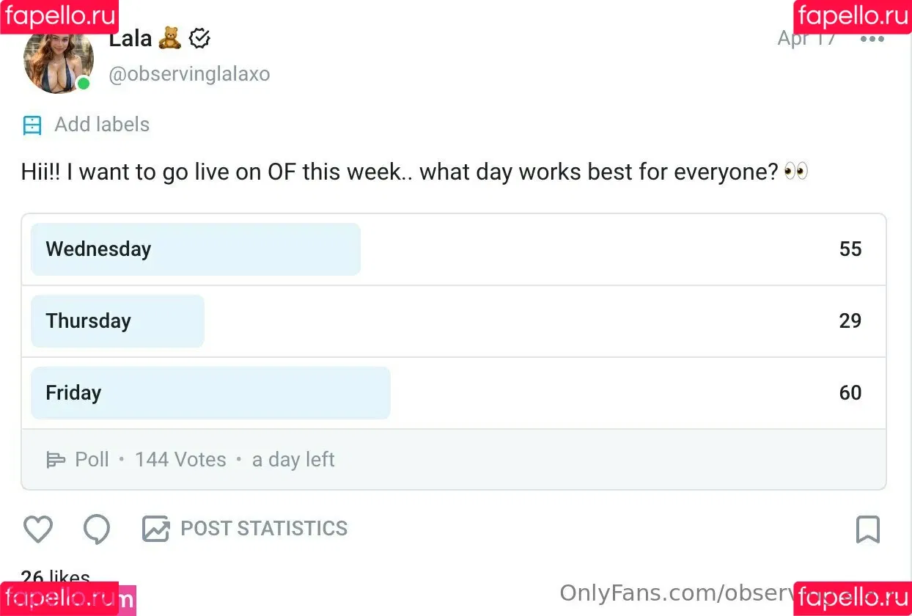Open the three-dot post options menu

point(872,39)
